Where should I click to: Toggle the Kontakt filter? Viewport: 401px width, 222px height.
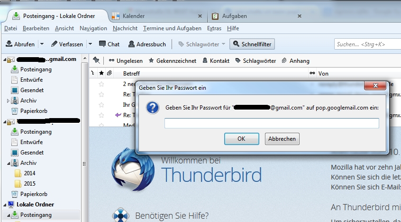tap(216, 60)
